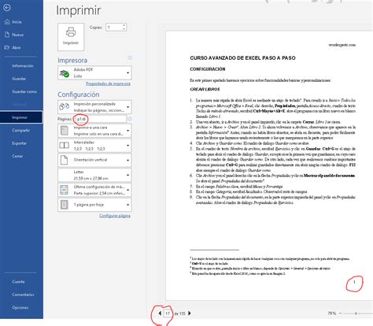Viewport: 373px width, 326px height.
Task: Click the CREAR LIBROS subheading in preview
Action: 205,89
